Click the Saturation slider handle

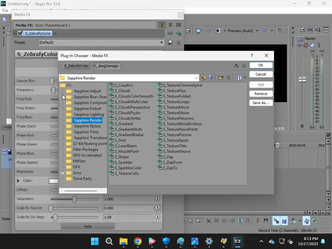pyautogui.click(x=74, y=199)
